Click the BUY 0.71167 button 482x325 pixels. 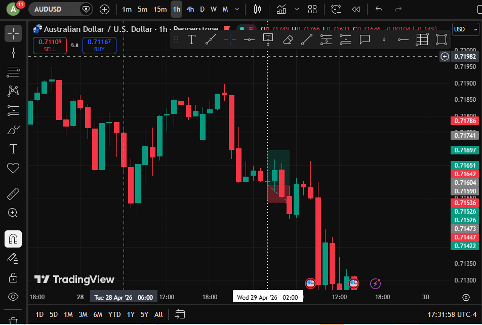pos(99,45)
